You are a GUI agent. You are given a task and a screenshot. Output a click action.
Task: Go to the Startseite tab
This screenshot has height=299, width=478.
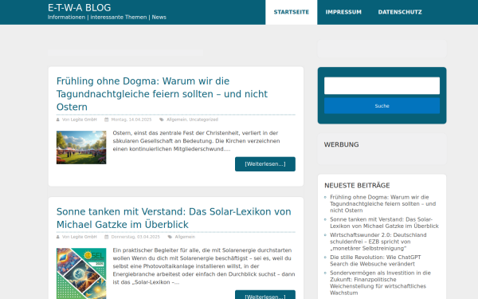click(x=291, y=12)
